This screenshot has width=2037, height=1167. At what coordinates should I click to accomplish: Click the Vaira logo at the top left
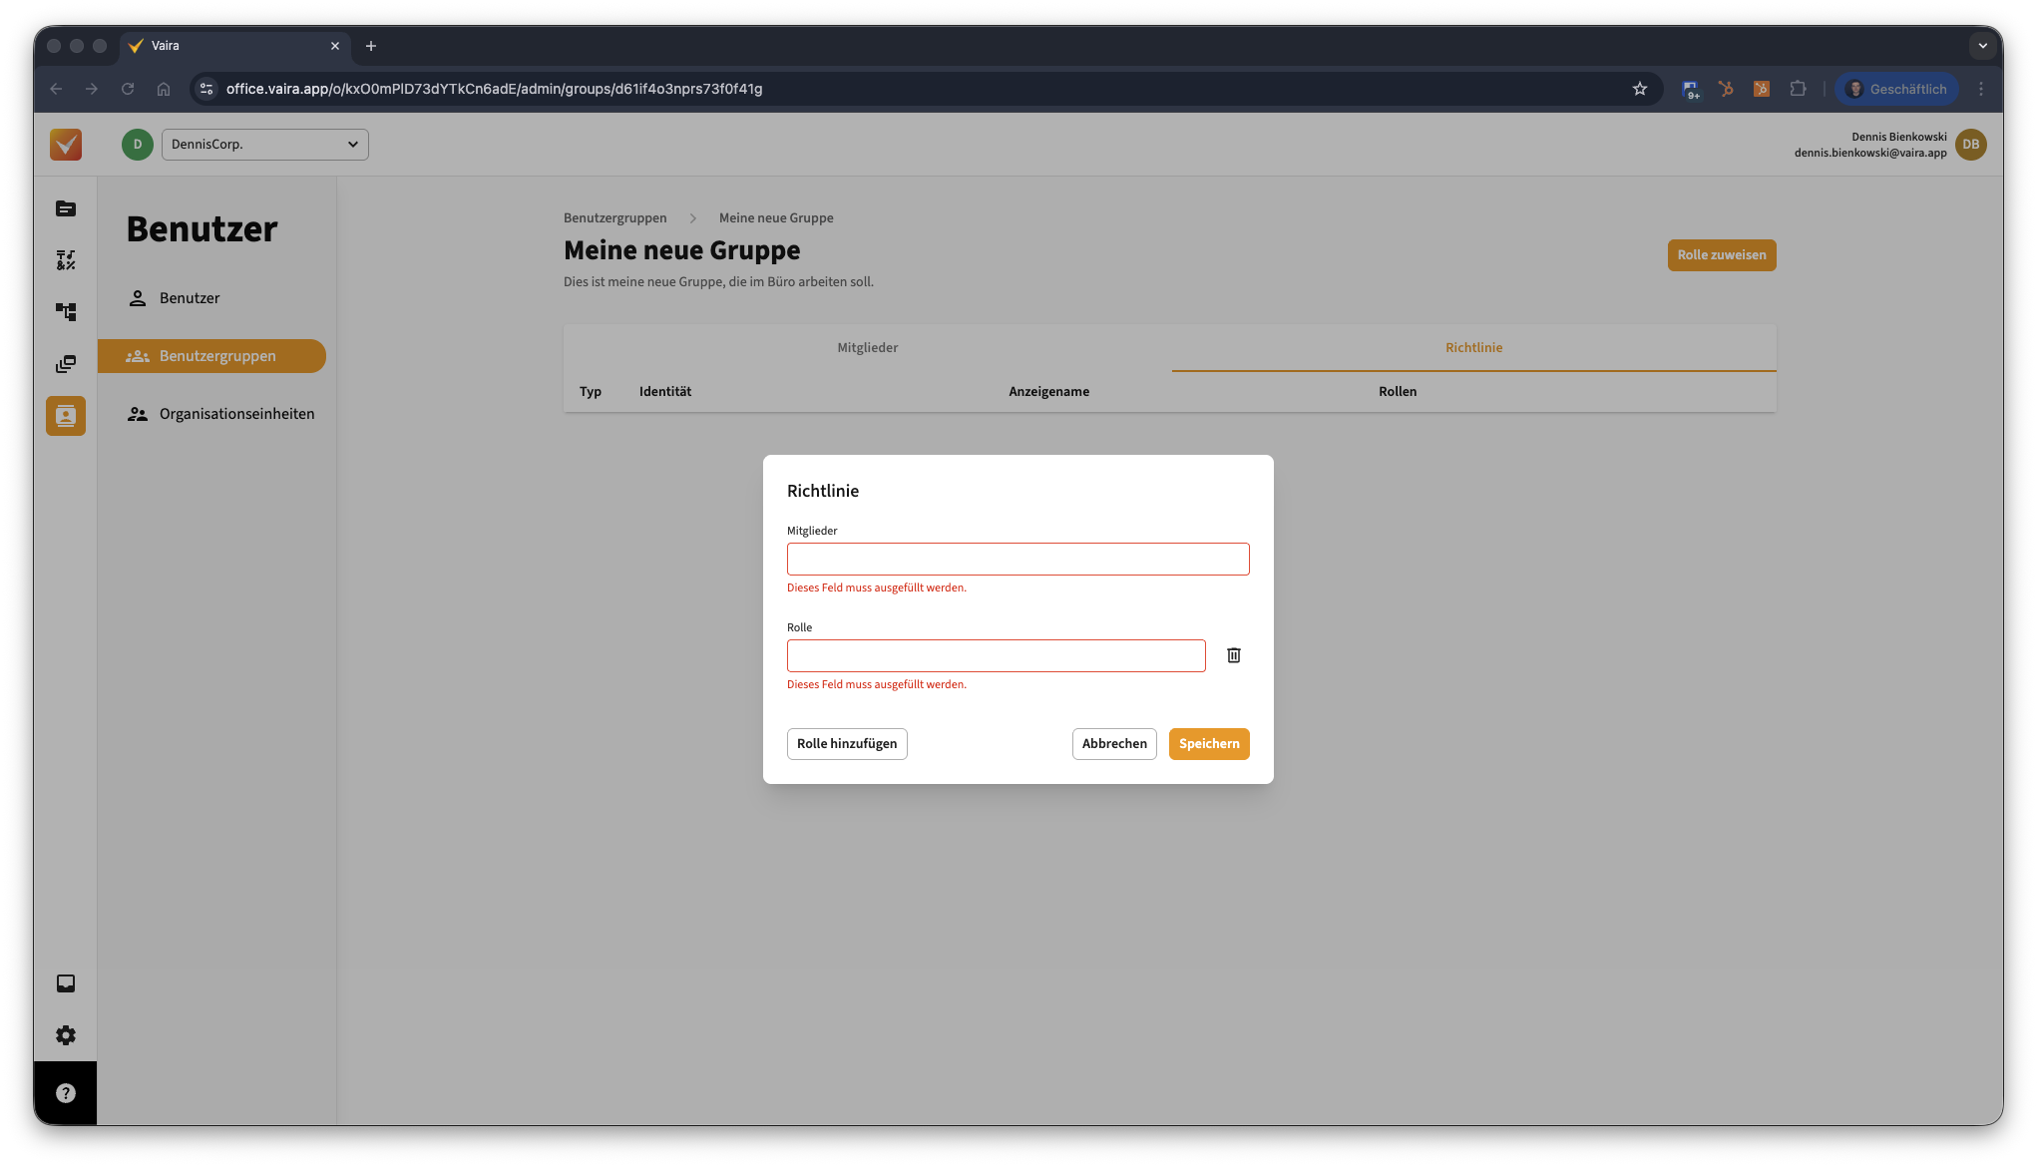point(66,145)
